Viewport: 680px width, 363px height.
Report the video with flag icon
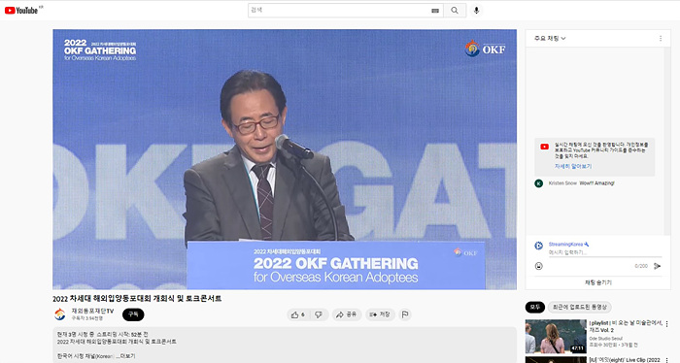pos(405,314)
